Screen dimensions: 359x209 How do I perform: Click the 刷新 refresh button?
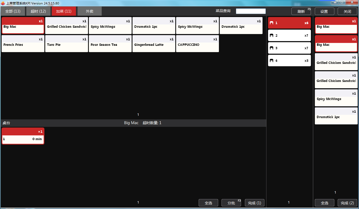pos(301,12)
